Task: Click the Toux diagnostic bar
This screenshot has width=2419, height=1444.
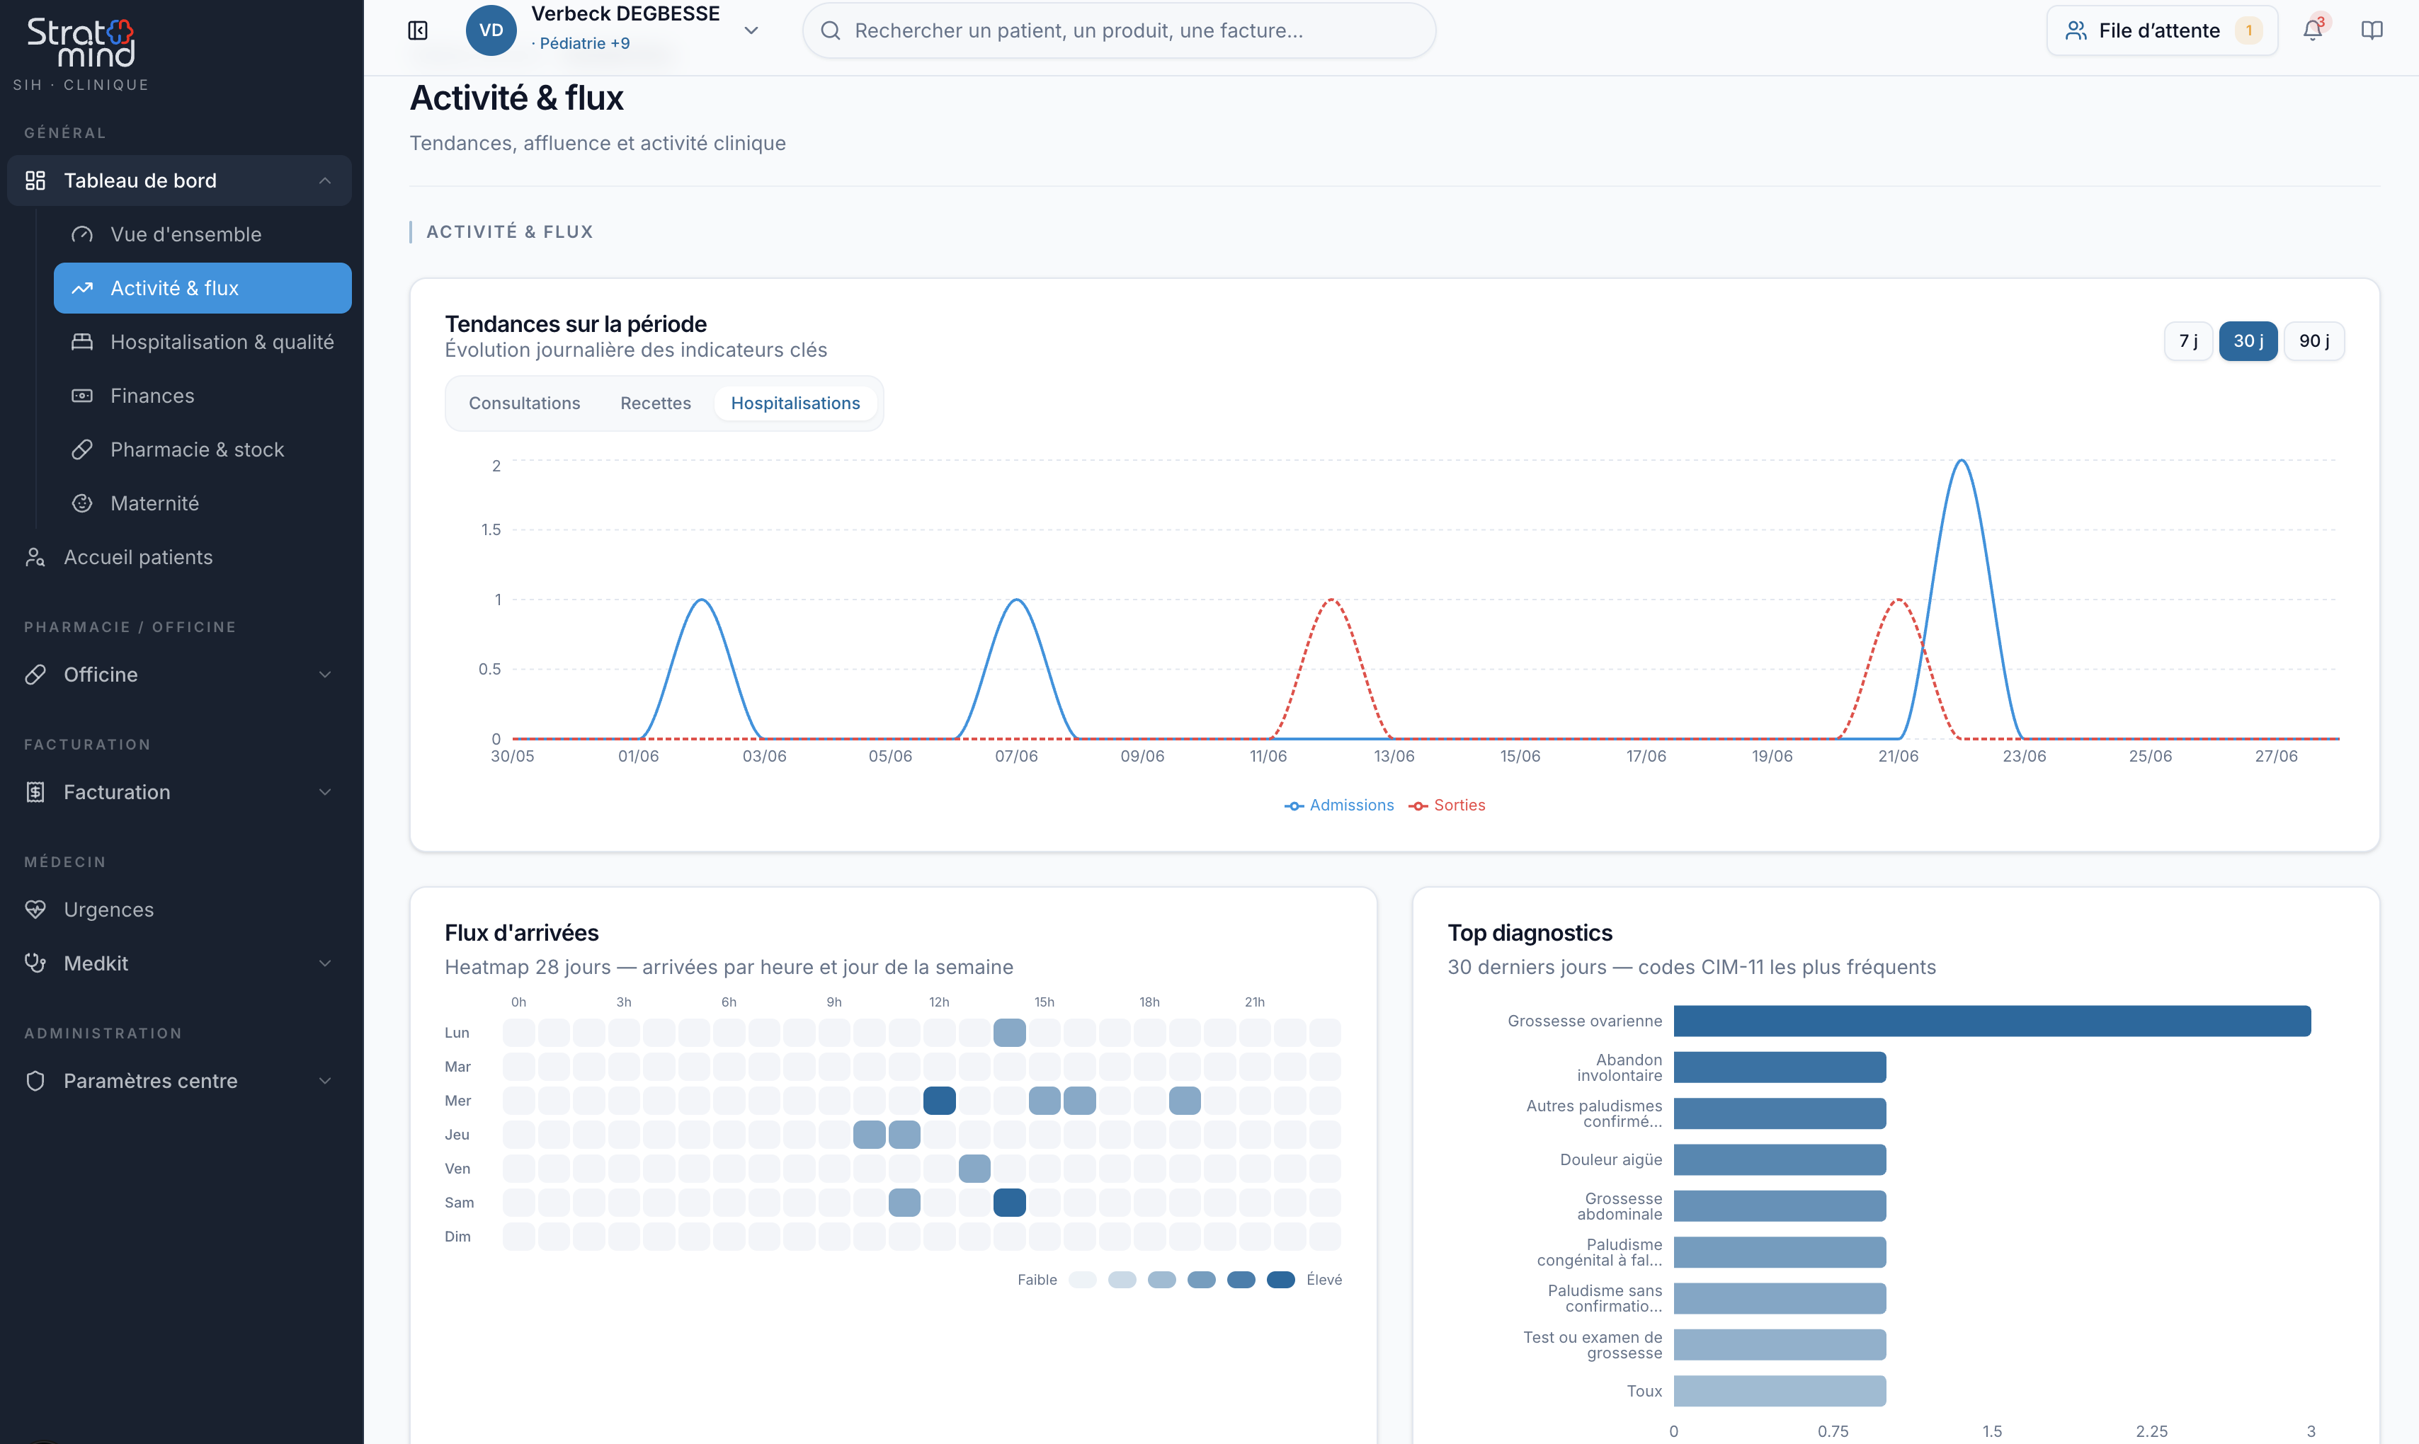Action: (x=1780, y=1392)
